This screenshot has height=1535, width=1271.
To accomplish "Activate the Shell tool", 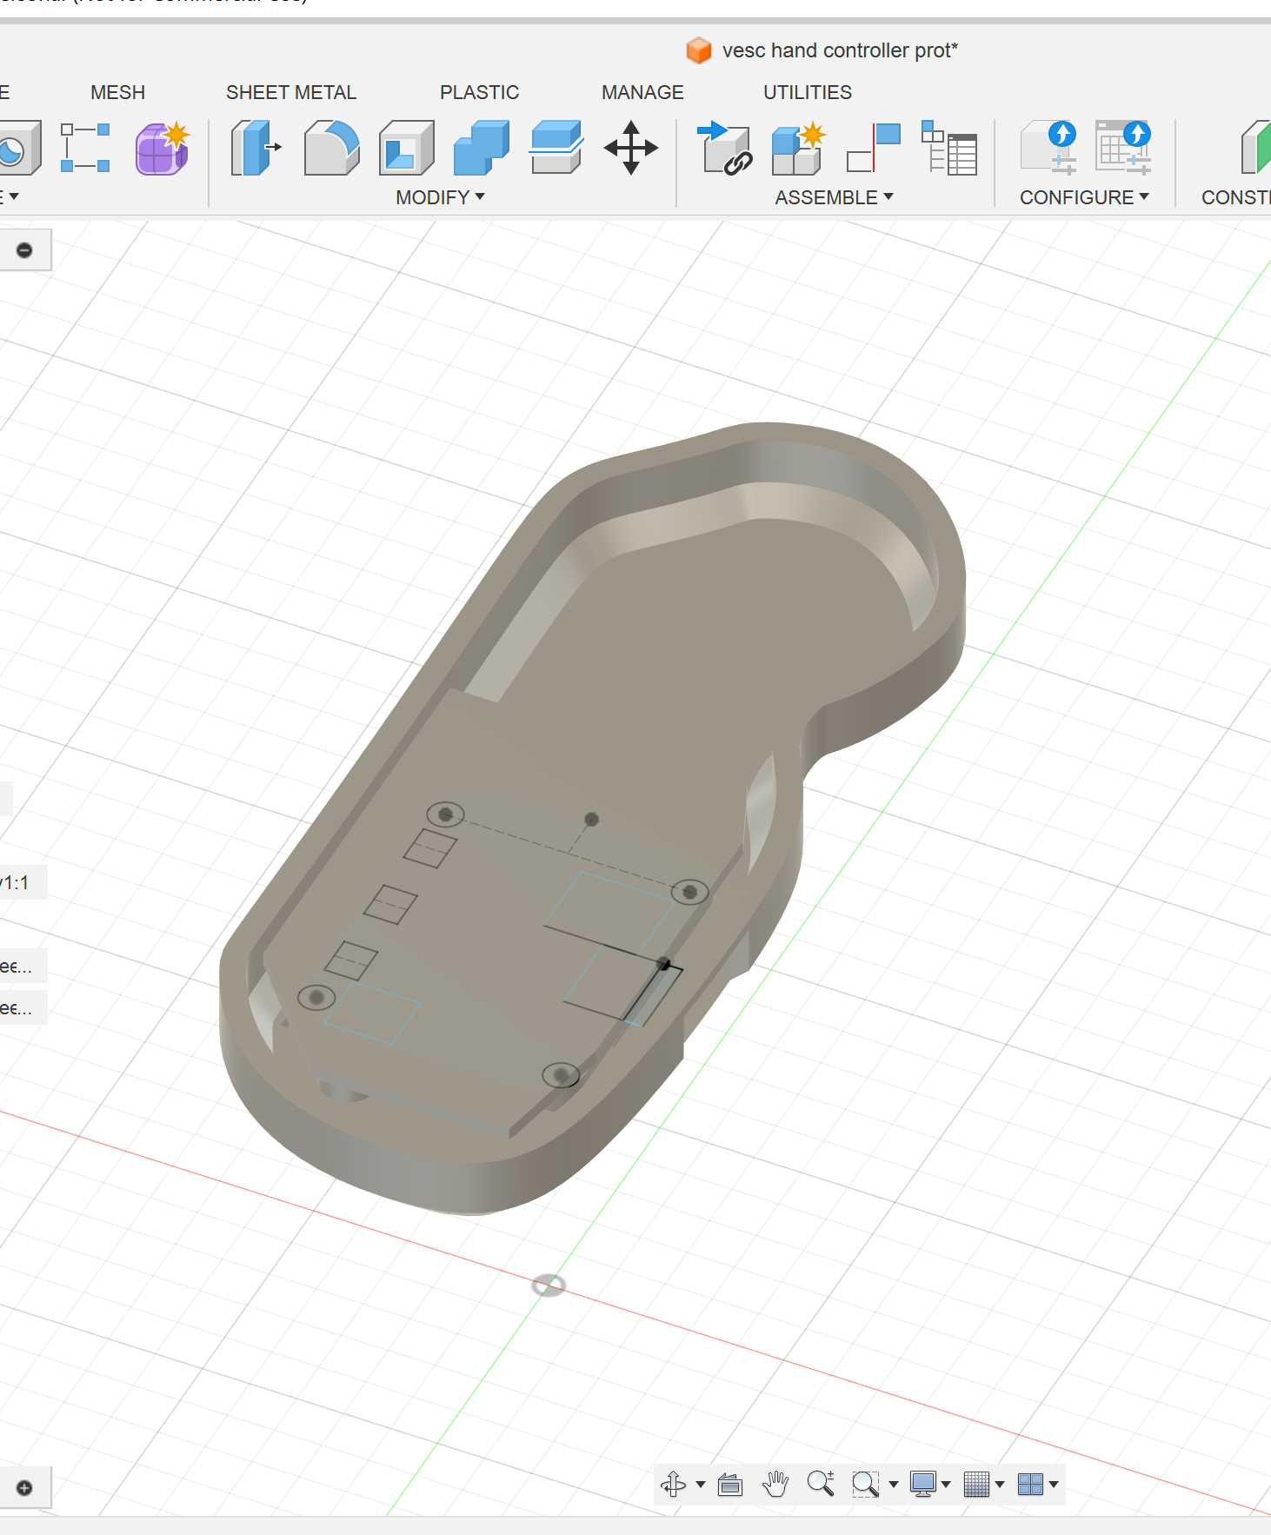I will tap(406, 149).
